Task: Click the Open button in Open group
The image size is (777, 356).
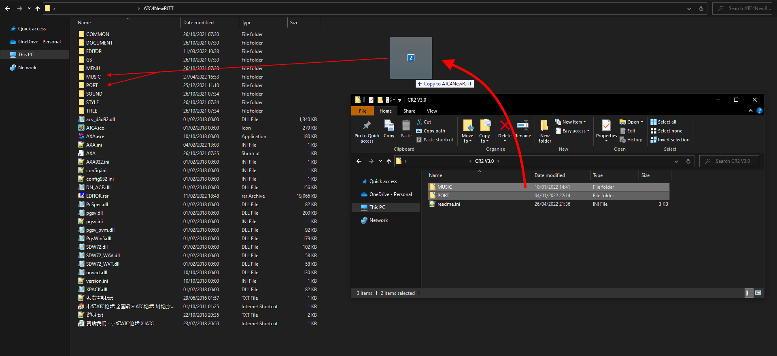Action: click(x=631, y=122)
